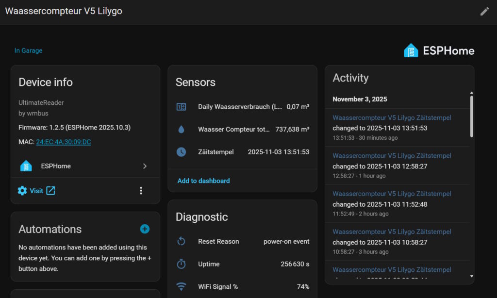Click the gear icon beside Visit

click(x=22, y=191)
